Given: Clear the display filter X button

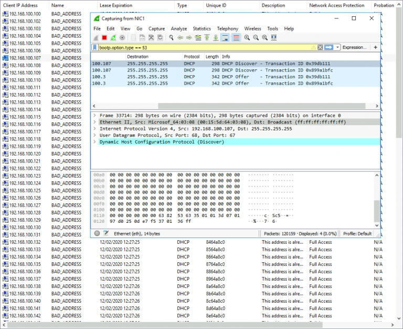Looking at the screenshot, I should [x=320, y=47].
